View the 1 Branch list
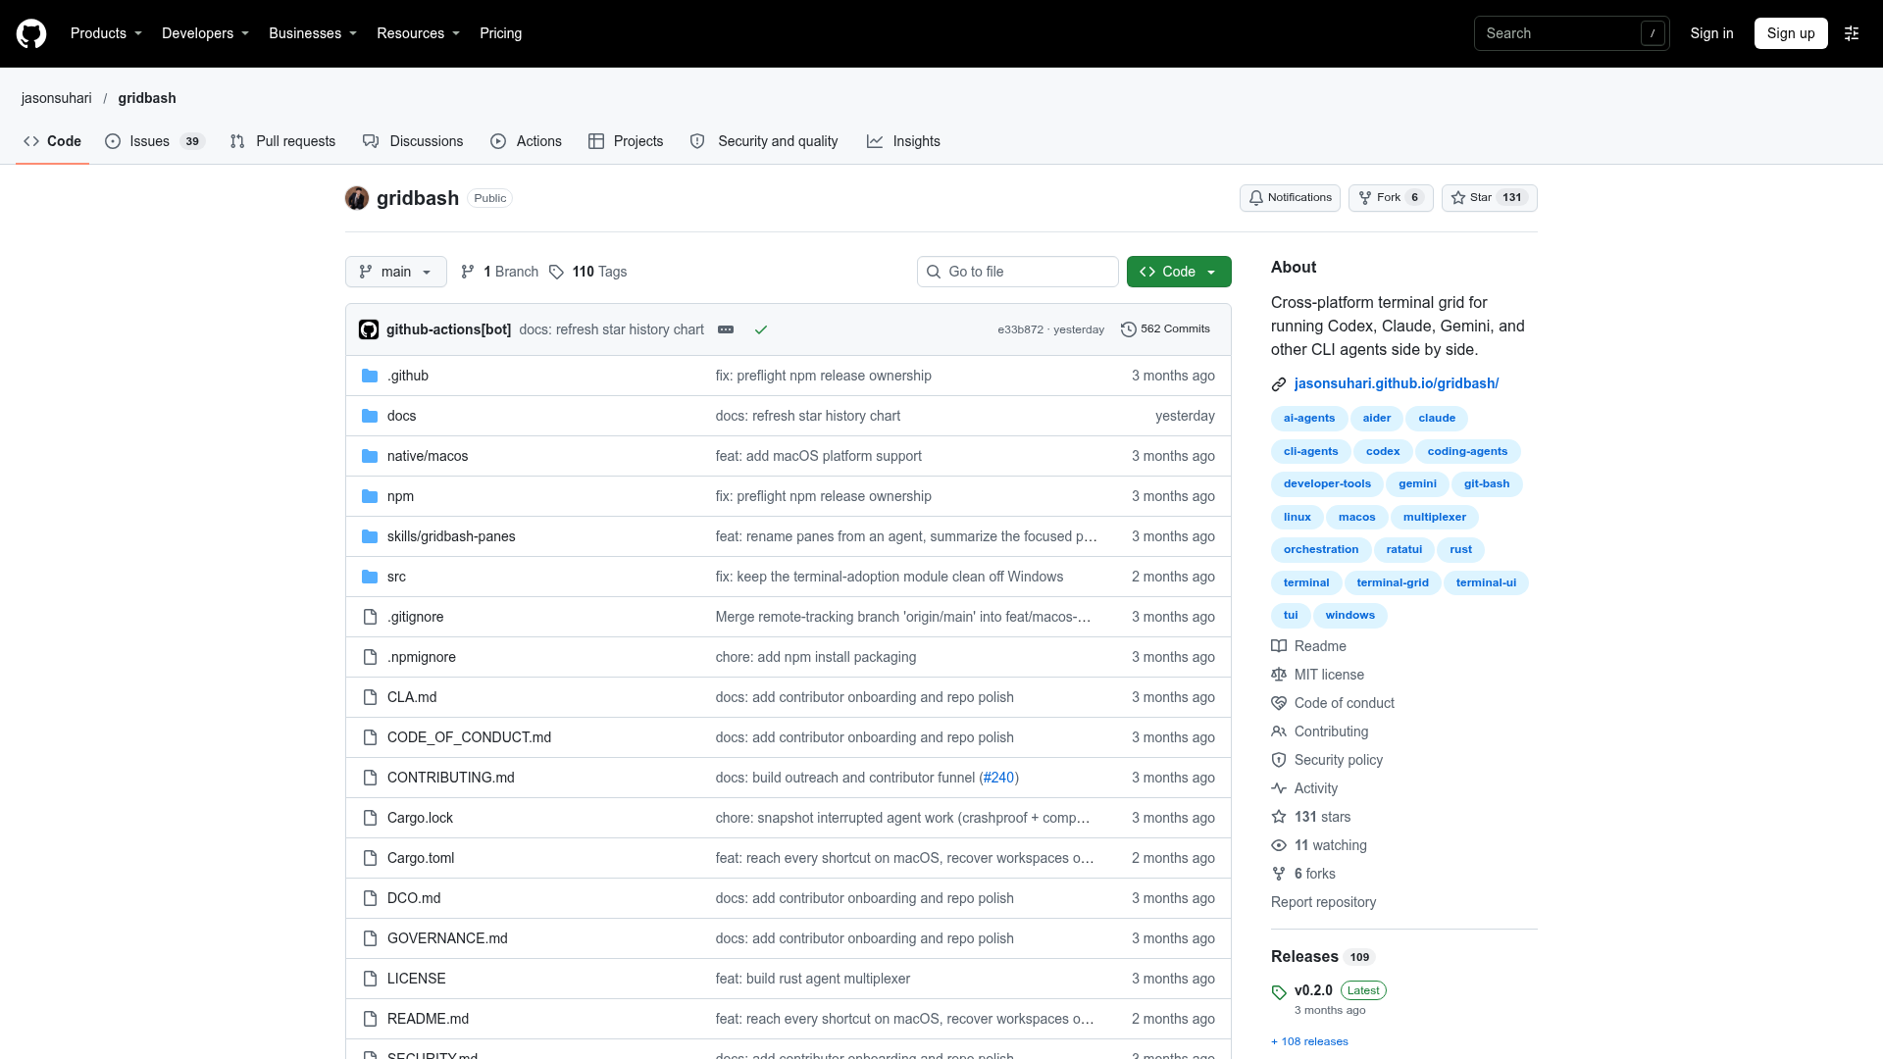The width and height of the screenshot is (1883, 1059). (x=500, y=272)
